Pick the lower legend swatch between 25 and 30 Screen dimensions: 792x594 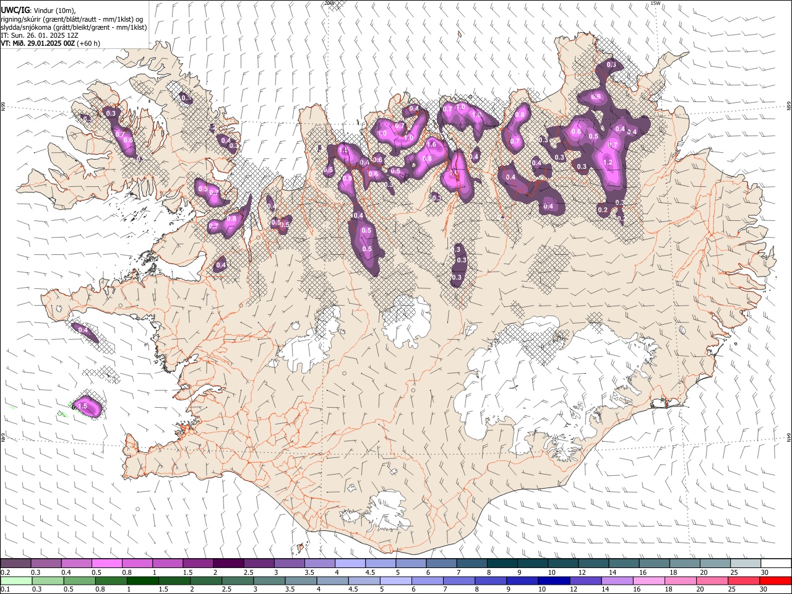744,580
